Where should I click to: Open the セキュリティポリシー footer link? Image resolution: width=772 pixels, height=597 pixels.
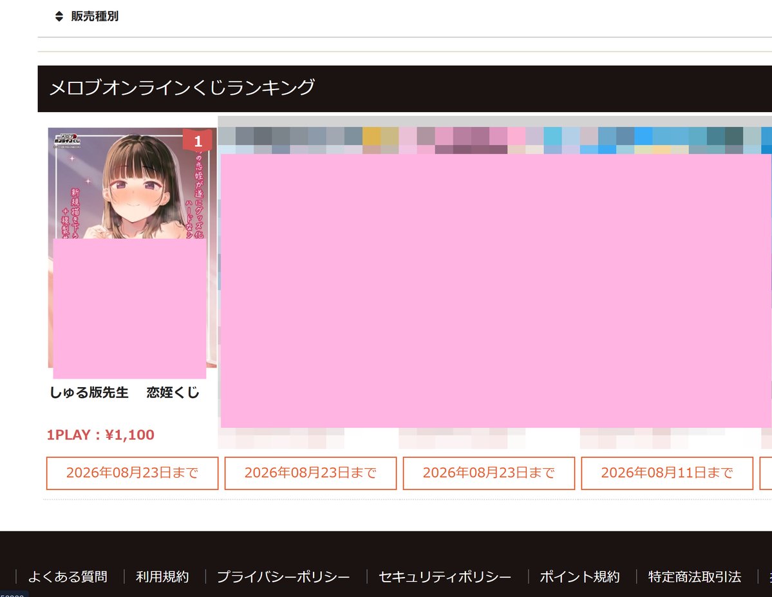pos(445,577)
